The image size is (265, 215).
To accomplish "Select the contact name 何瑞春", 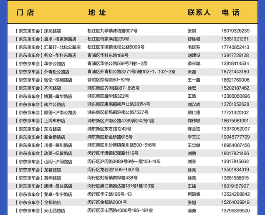I will (194, 194).
